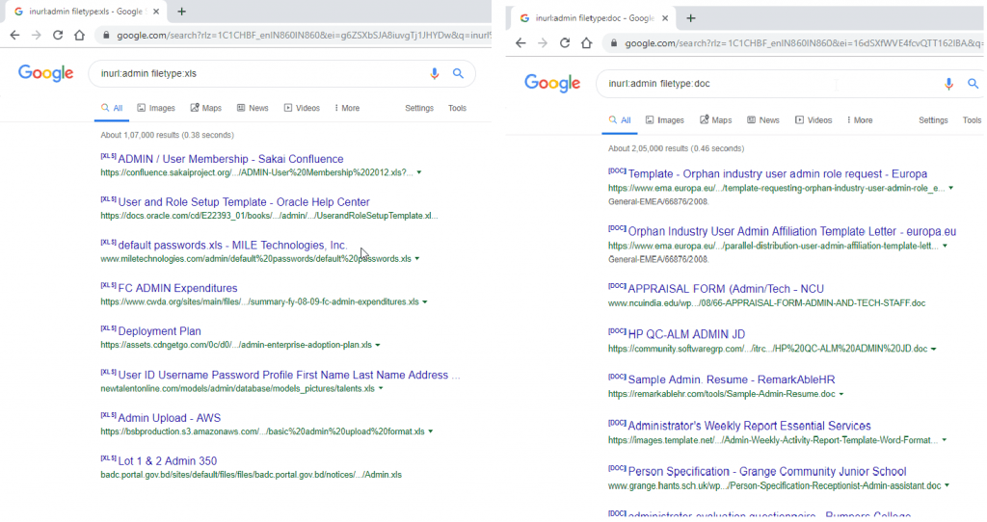
Task: Click forward arrow in left xls window
Action: [37, 36]
